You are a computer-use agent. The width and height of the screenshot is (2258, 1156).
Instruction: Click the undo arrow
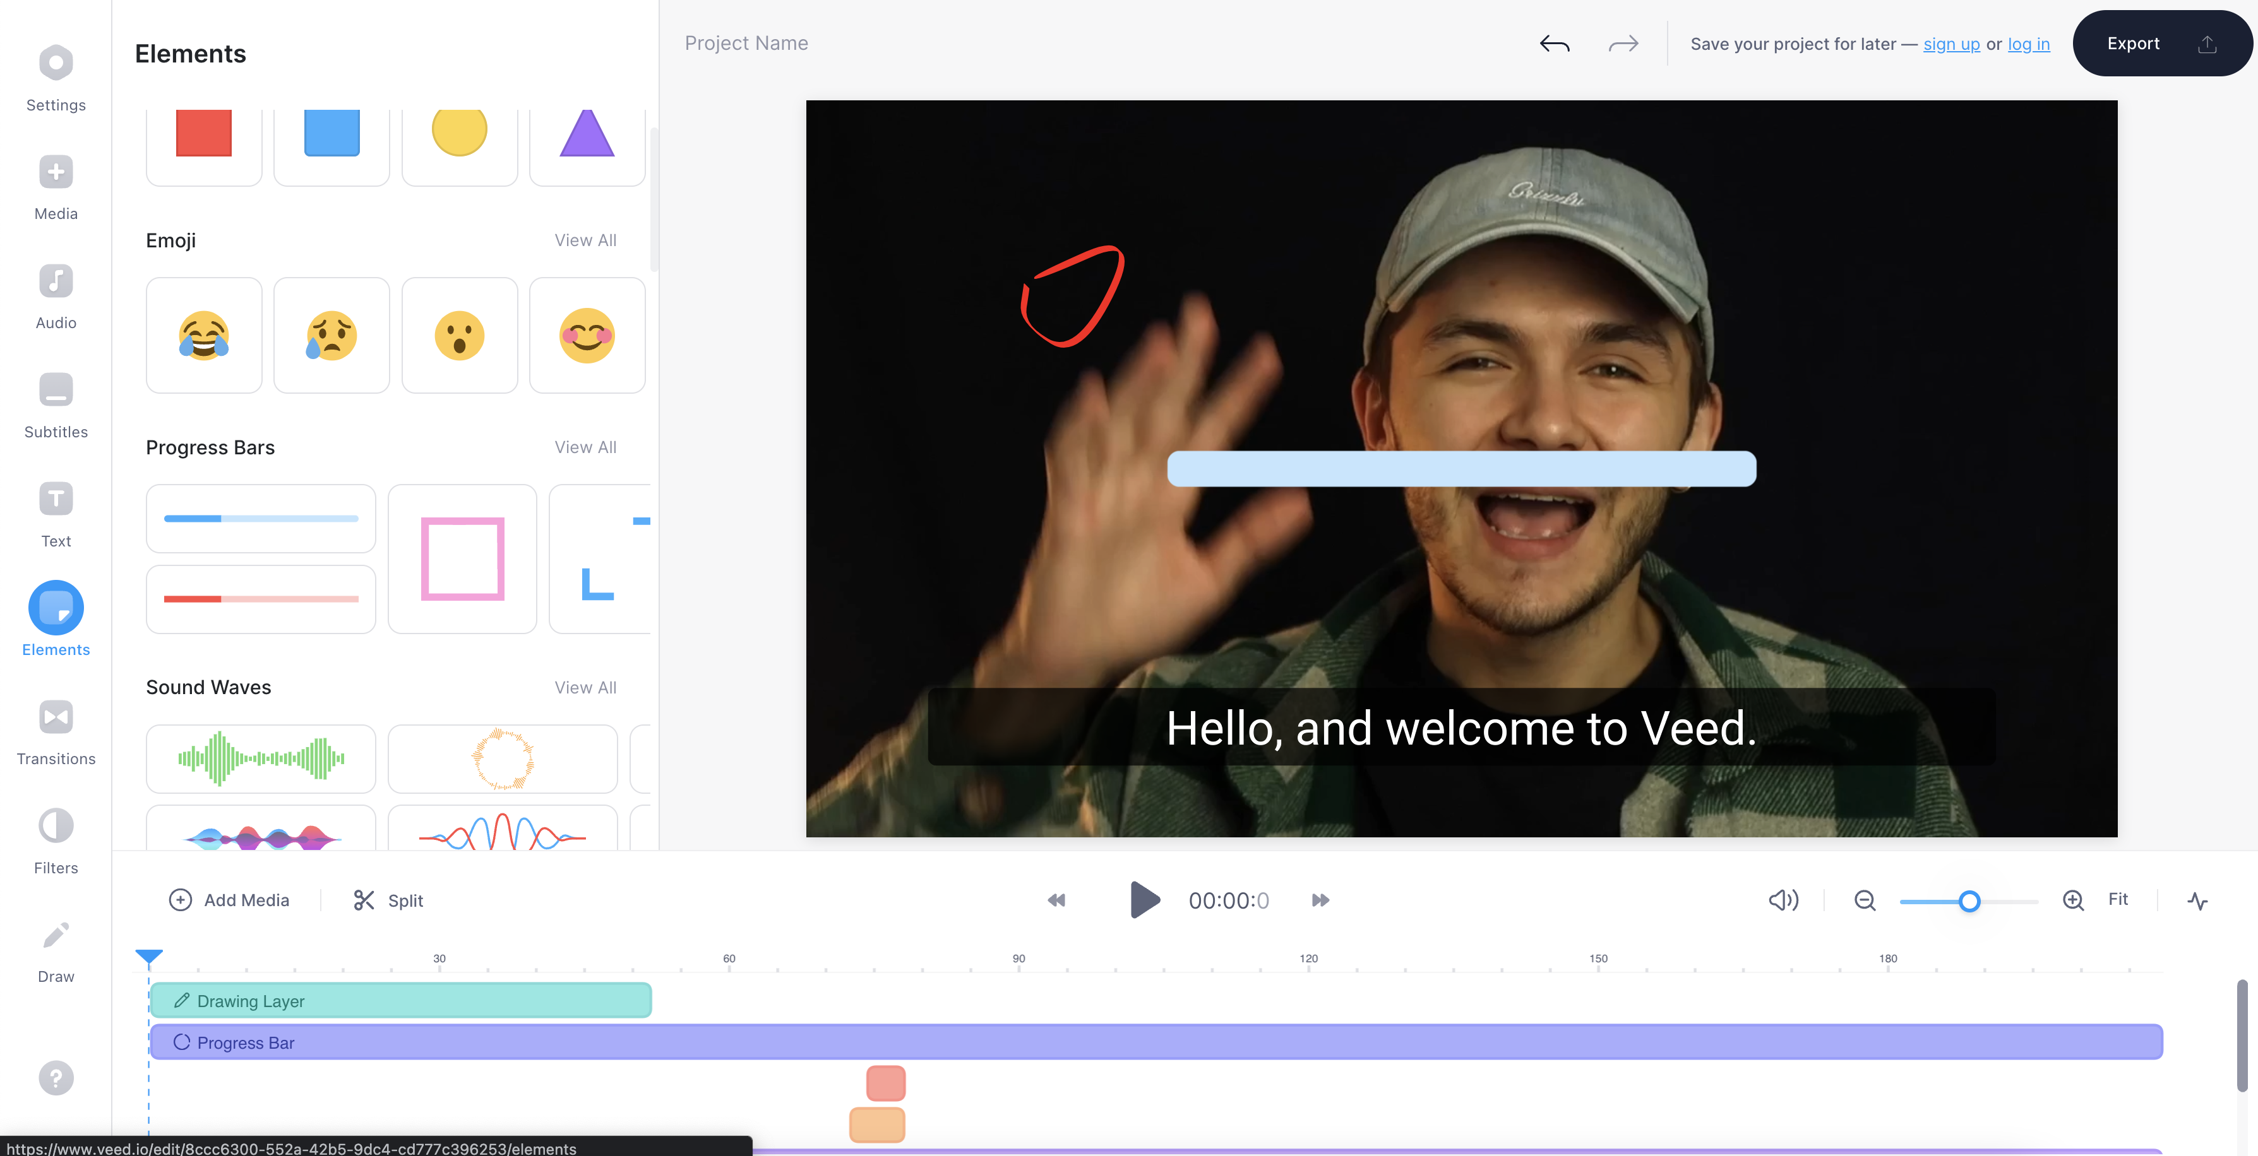[x=1554, y=44]
